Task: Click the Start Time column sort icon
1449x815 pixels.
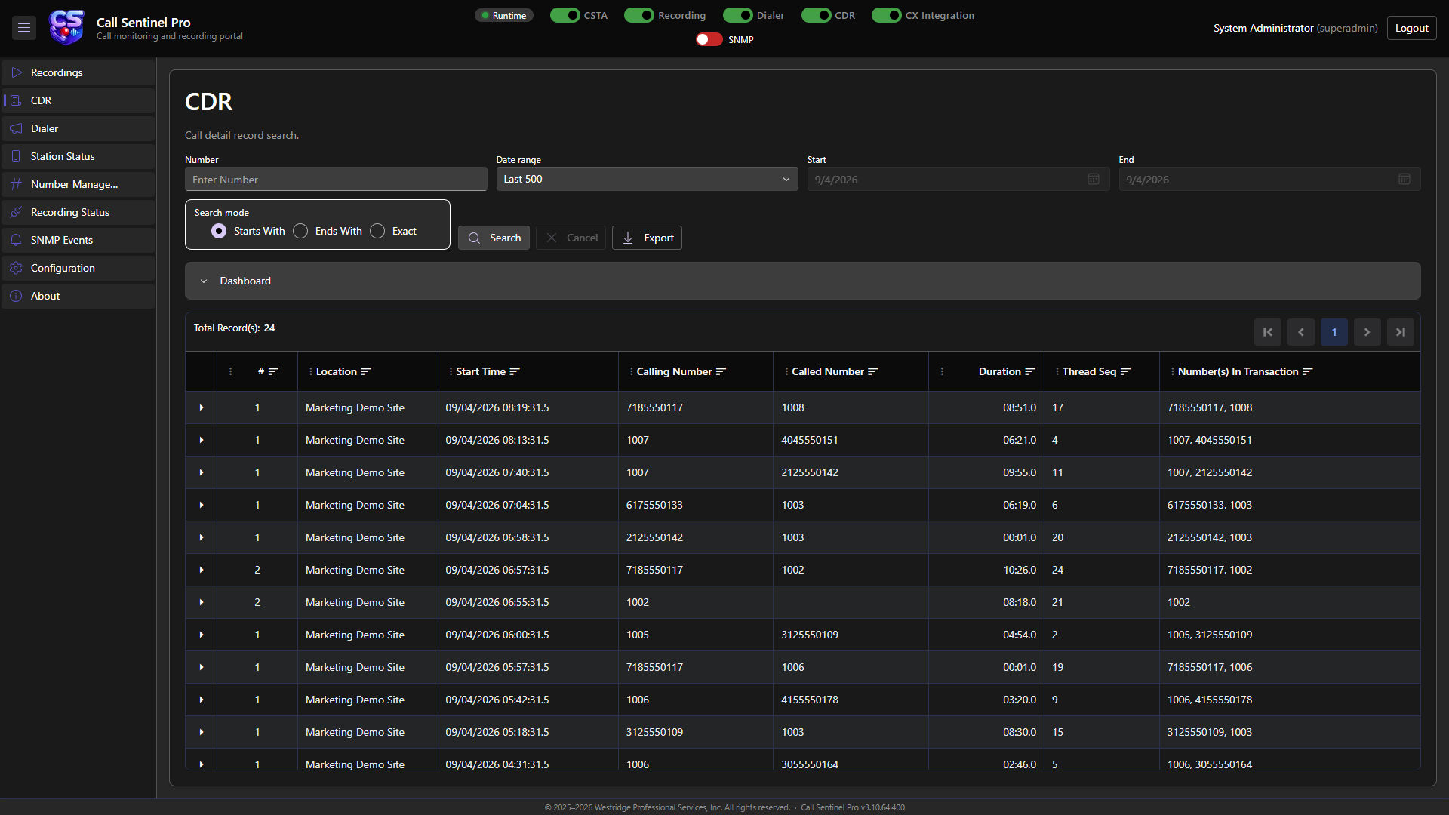Action: pos(515,371)
